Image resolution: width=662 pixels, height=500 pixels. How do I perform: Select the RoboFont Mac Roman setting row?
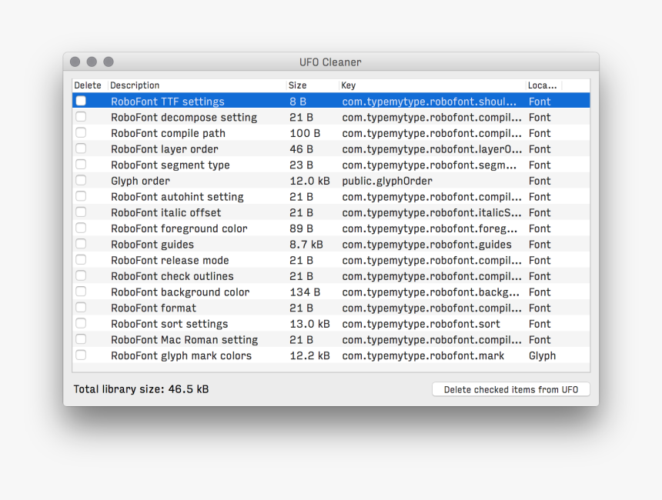pos(331,340)
